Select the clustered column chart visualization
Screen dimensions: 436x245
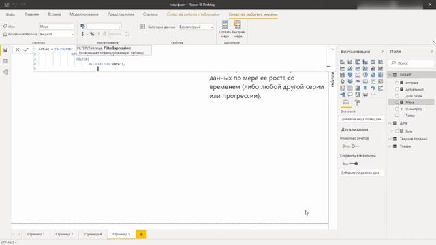(365, 62)
